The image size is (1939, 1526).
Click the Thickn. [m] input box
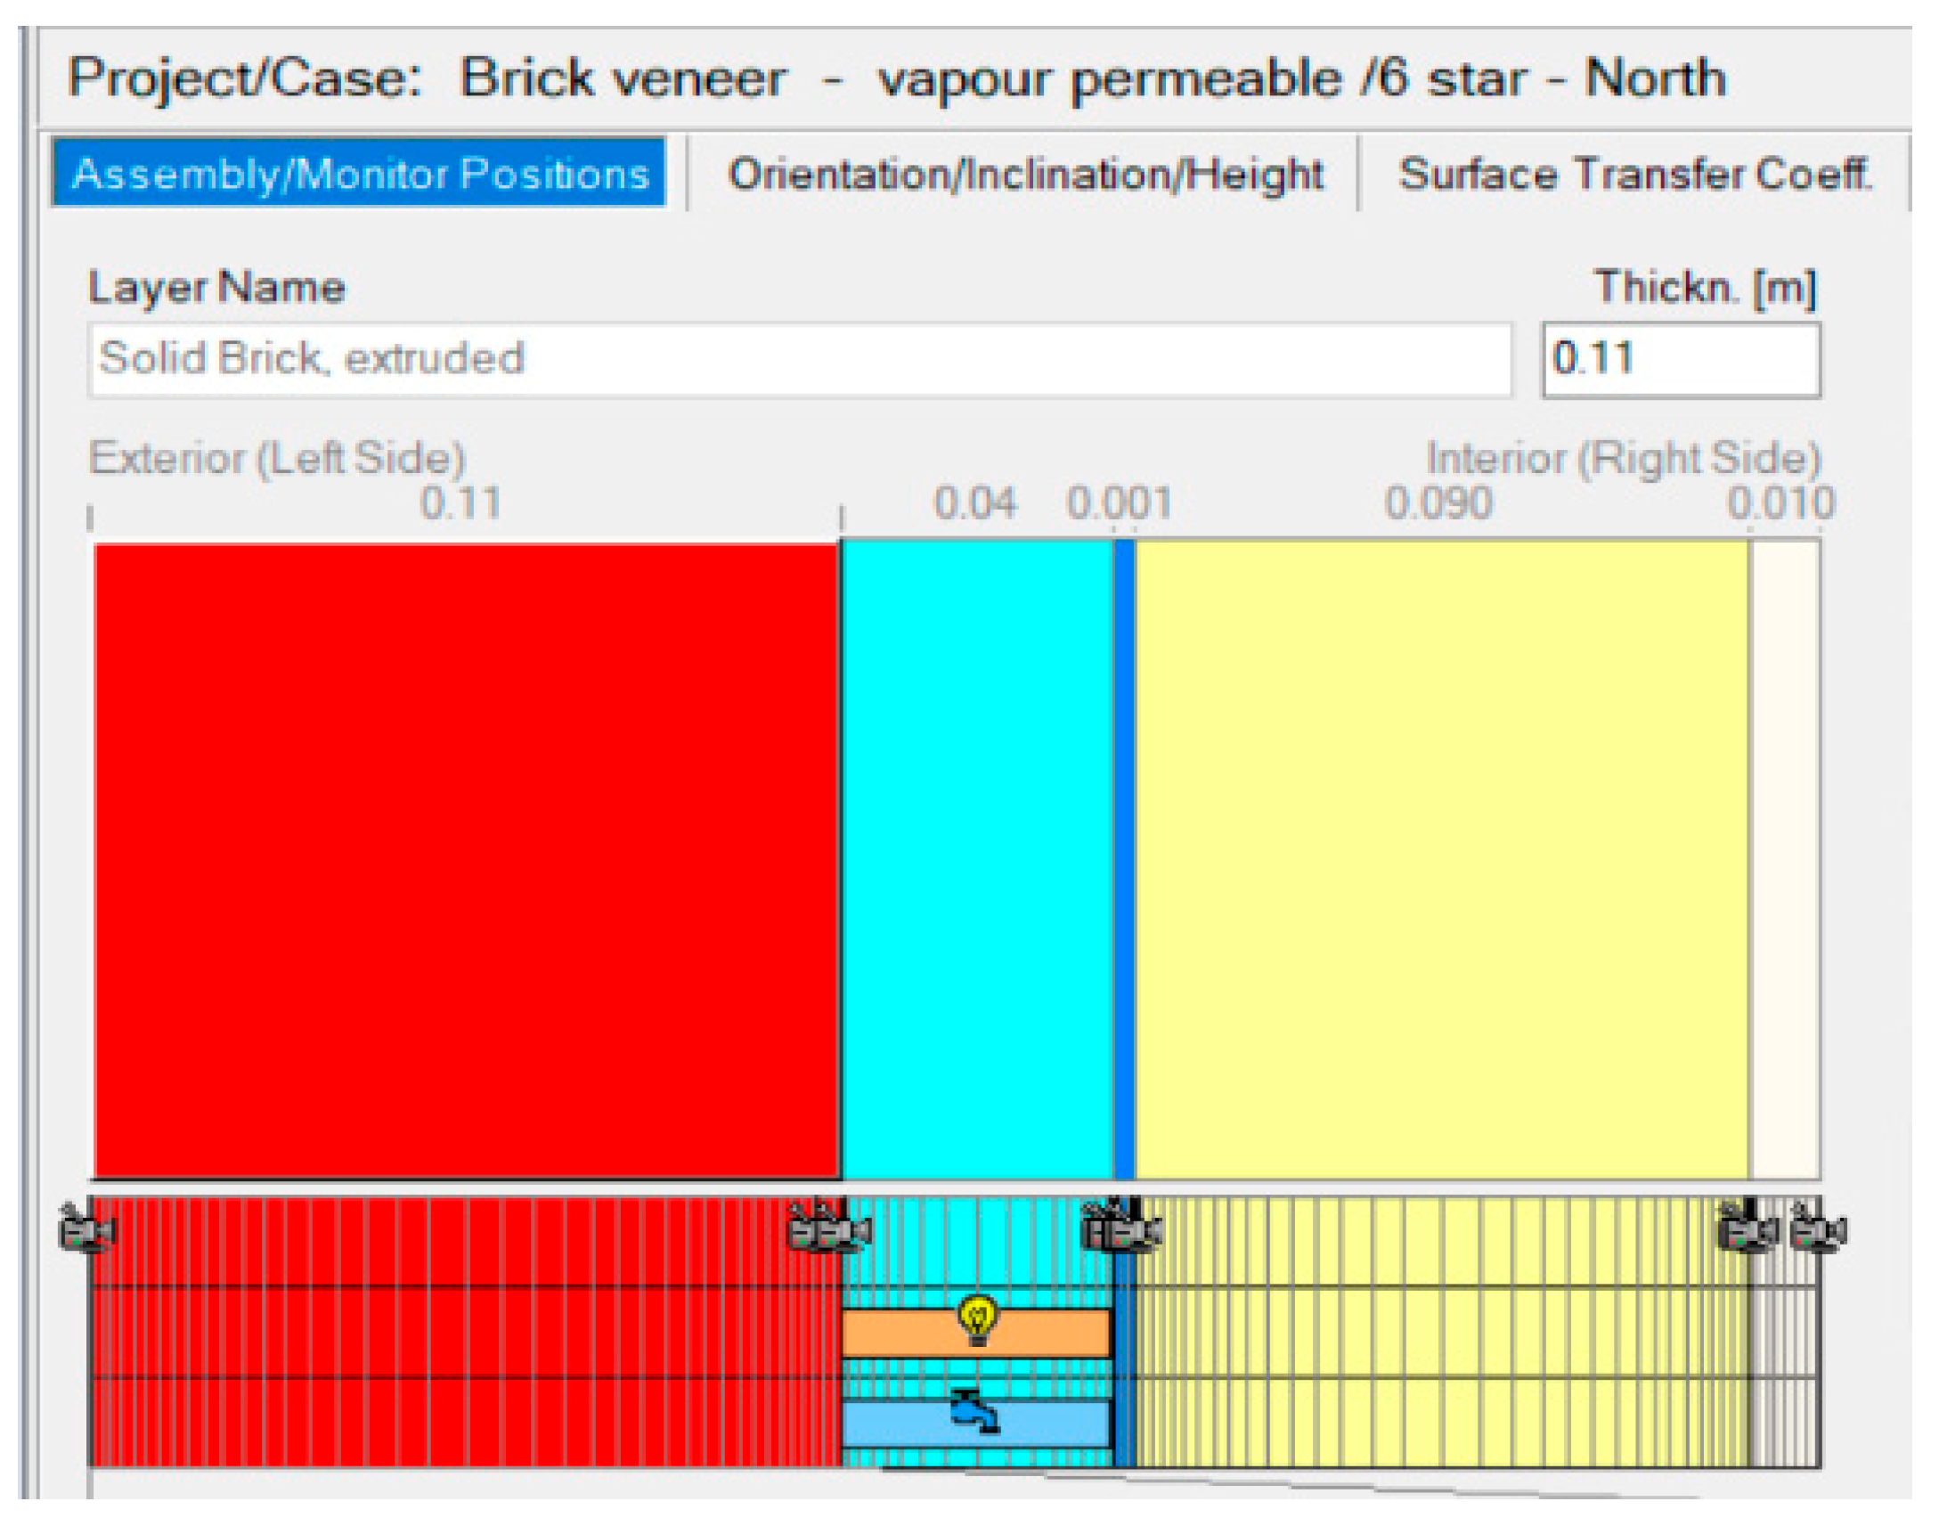[1679, 360]
